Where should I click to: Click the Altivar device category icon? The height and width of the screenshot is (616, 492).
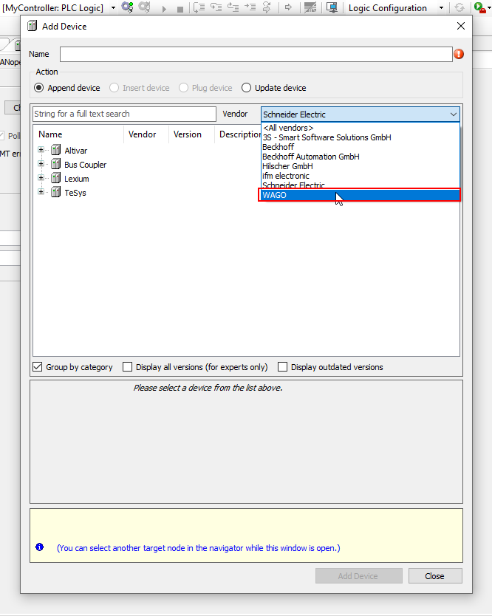tap(56, 150)
